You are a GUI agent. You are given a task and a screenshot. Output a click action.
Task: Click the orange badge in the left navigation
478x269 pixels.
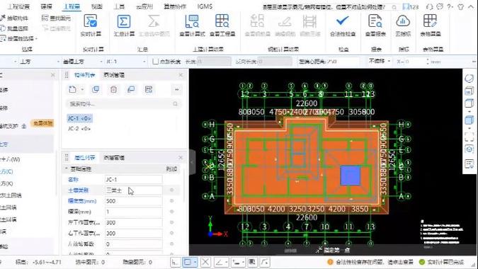42,123
